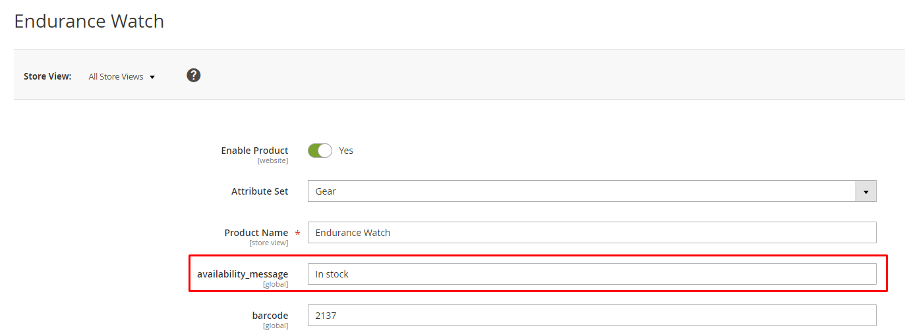This screenshot has width=905, height=336.
Task: Open the Attribute Set dropdown showing Gear
Action: tap(592, 191)
